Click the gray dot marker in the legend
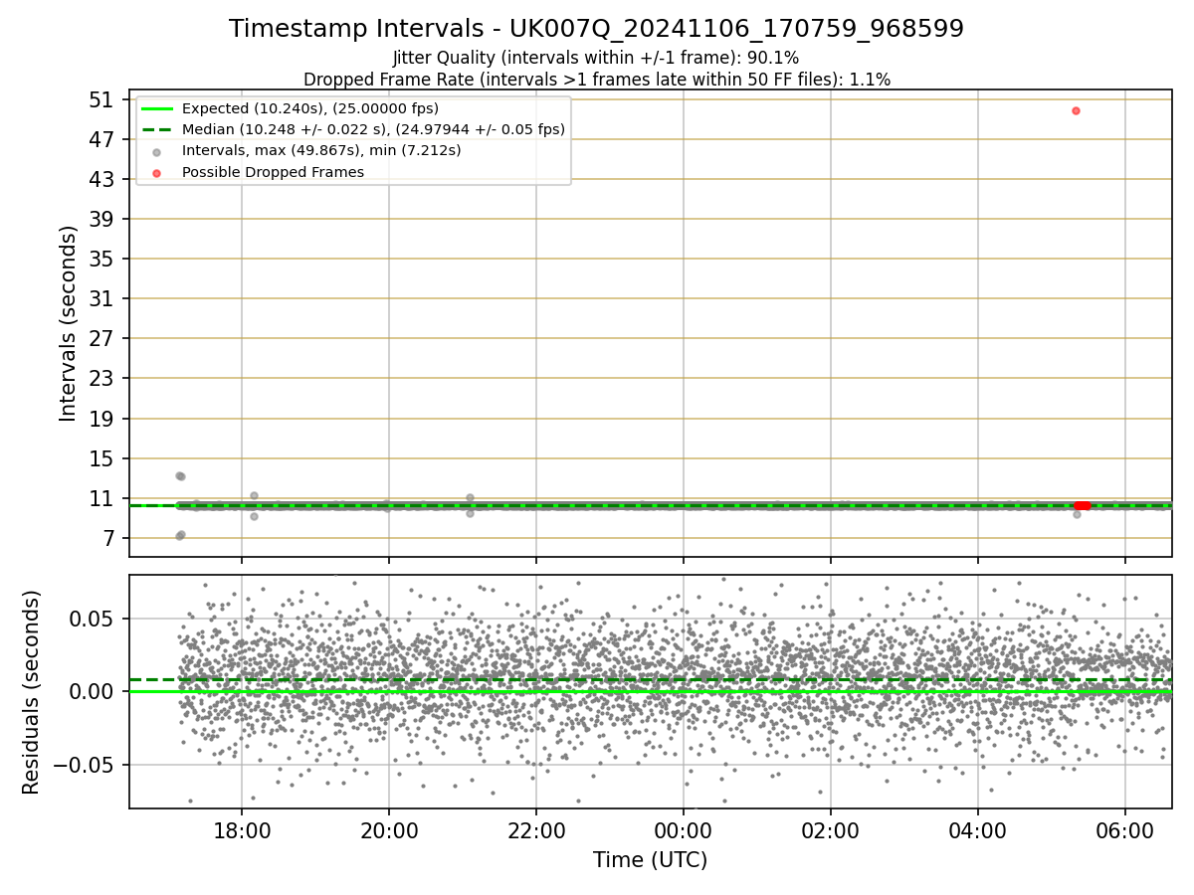This screenshot has height=895, width=1194. point(156,150)
